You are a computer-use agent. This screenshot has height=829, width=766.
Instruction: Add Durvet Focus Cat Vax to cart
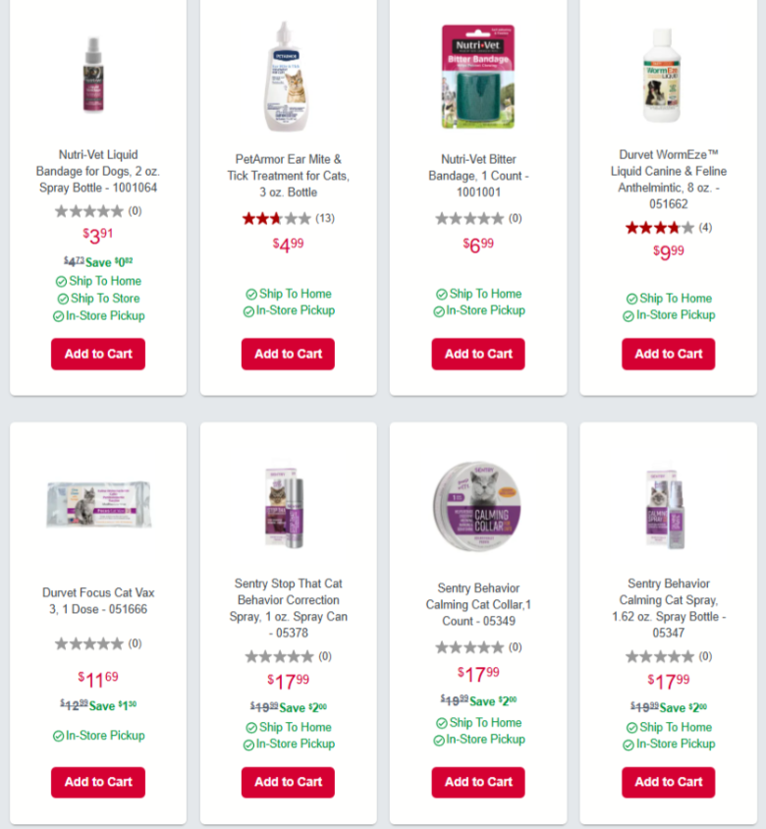pos(98,782)
